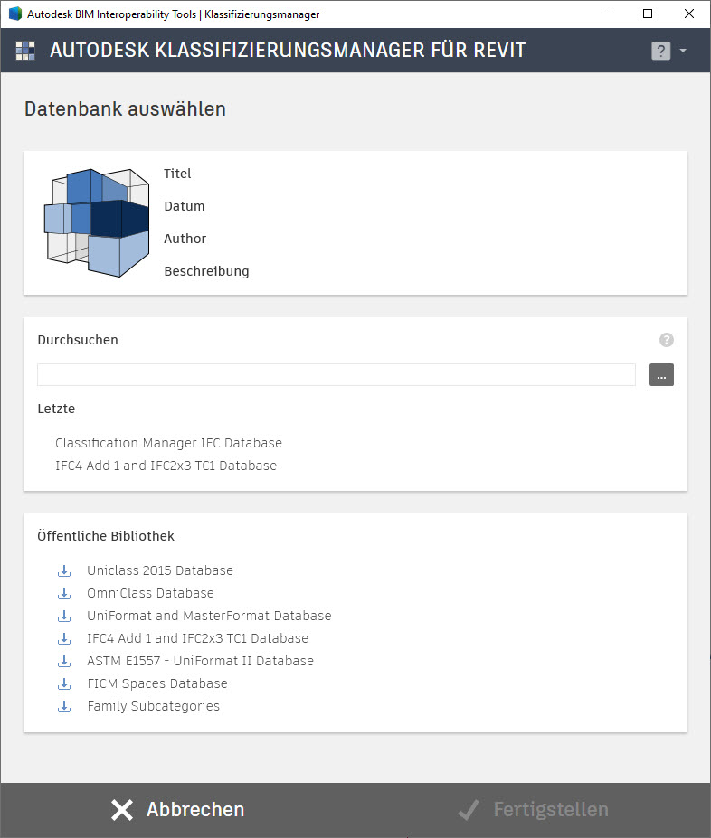Image resolution: width=711 pixels, height=838 pixels.
Task: Click the Letzte heading
Action: 56,409
